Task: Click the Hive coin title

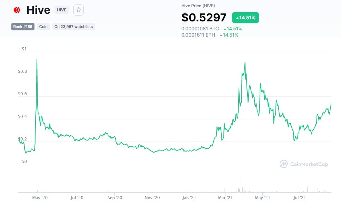Action: (x=38, y=10)
